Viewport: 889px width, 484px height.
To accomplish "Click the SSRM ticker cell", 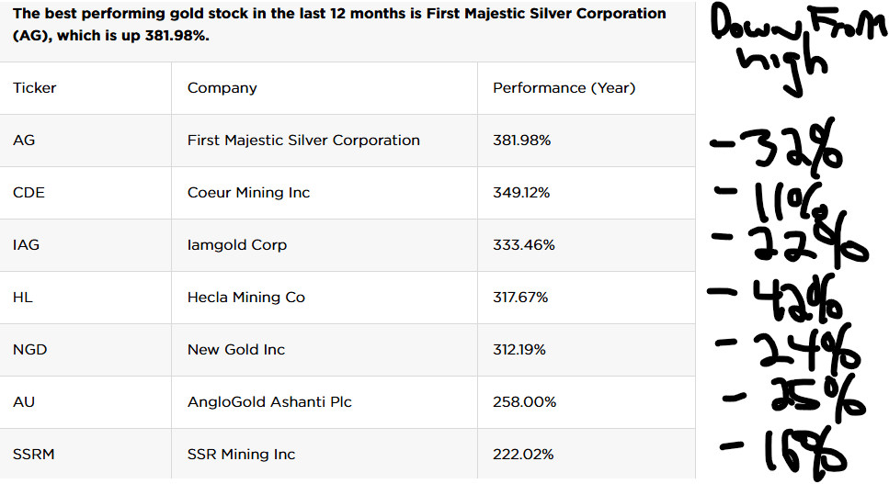I will click(32, 455).
